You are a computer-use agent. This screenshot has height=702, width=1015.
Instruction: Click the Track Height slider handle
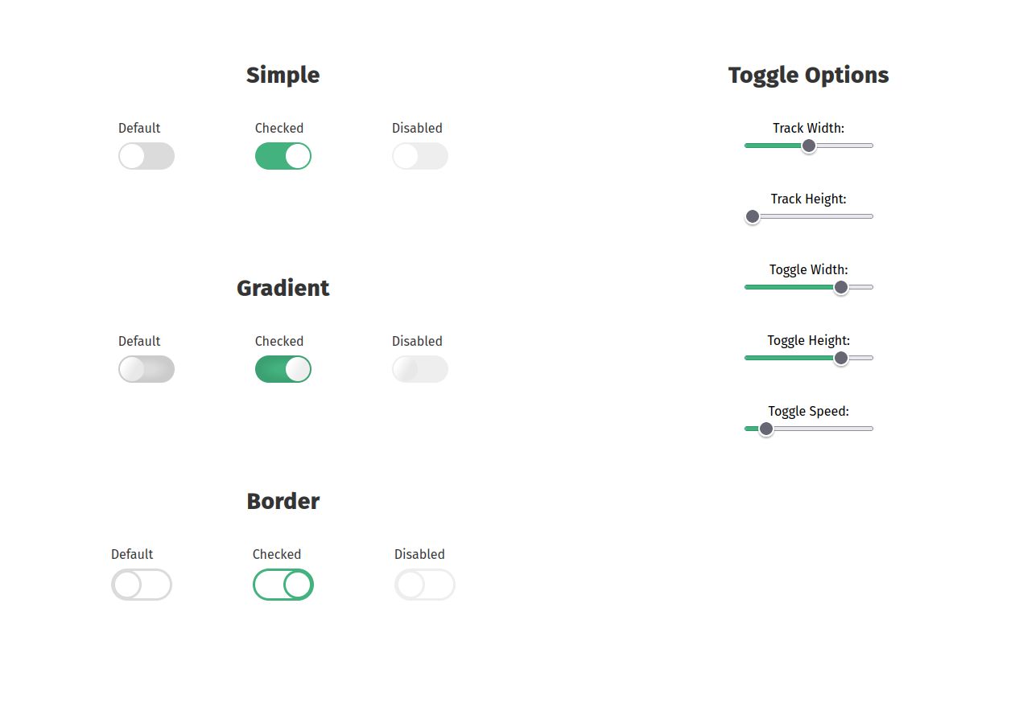(753, 216)
